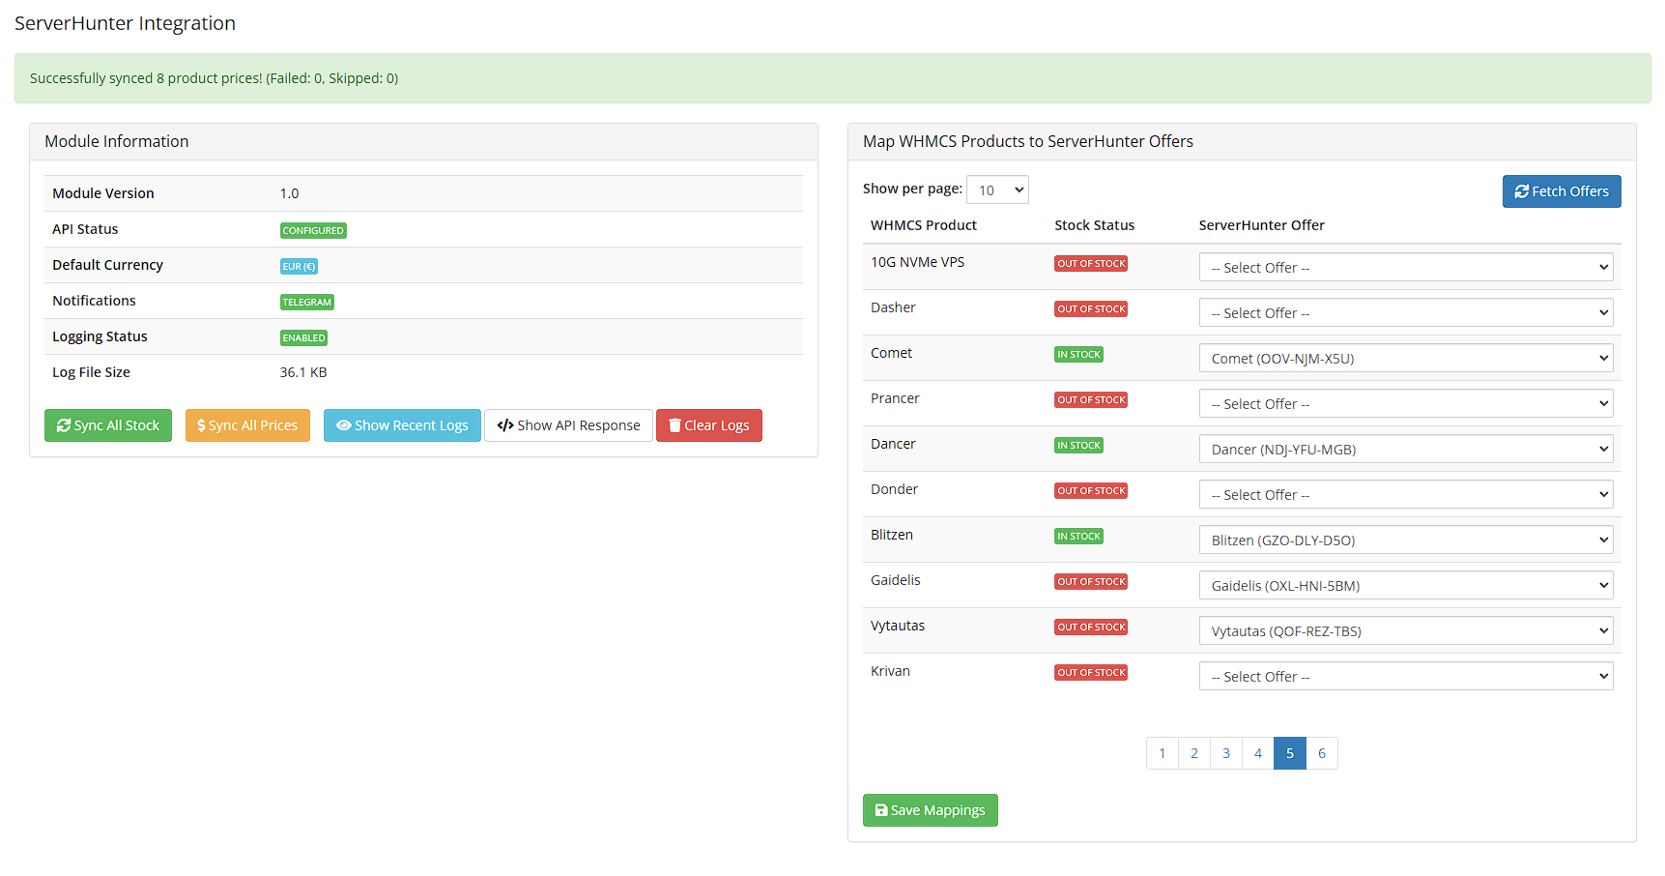Viewport: 1665px width, 876px height.
Task: Click the Logging Status row label
Action: (100, 336)
